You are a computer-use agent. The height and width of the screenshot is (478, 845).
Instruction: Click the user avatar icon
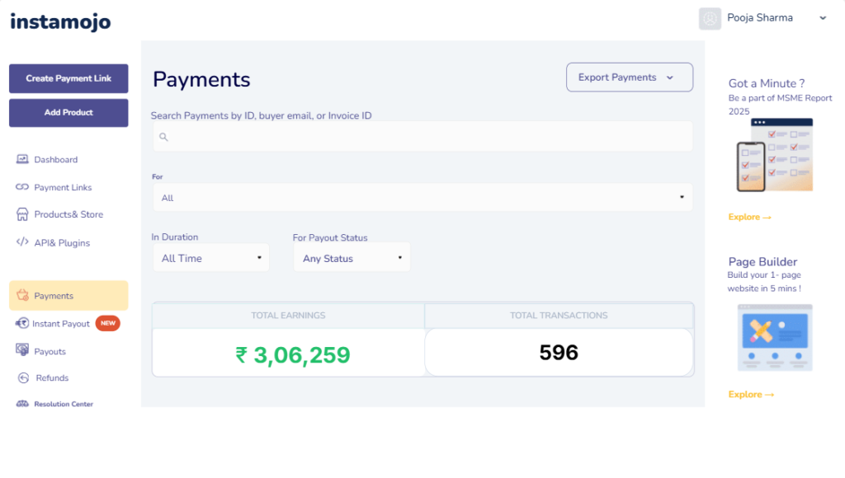click(x=710, y=18)
